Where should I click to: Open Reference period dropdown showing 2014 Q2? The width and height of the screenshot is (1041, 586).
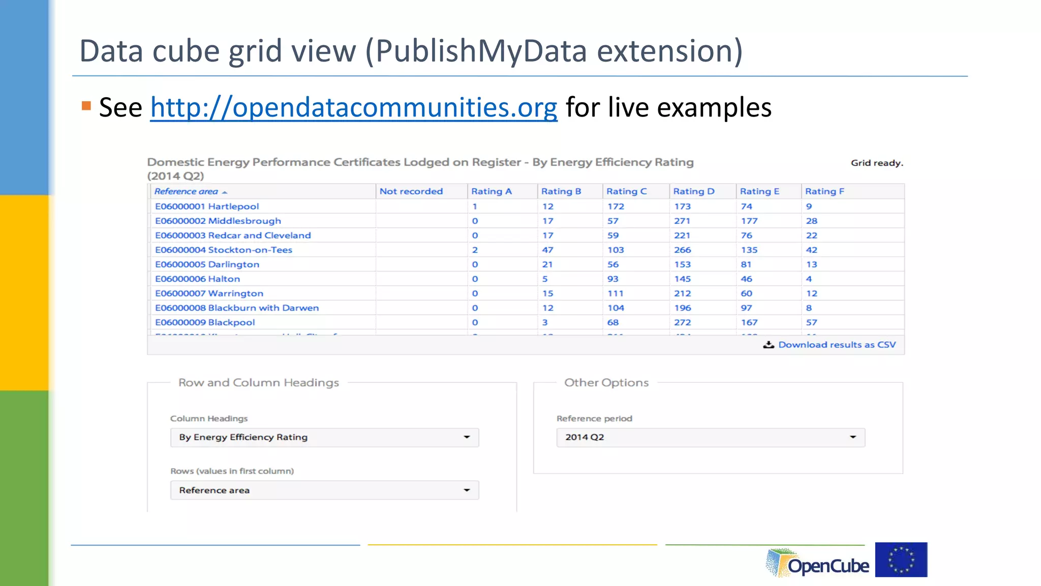711,437
